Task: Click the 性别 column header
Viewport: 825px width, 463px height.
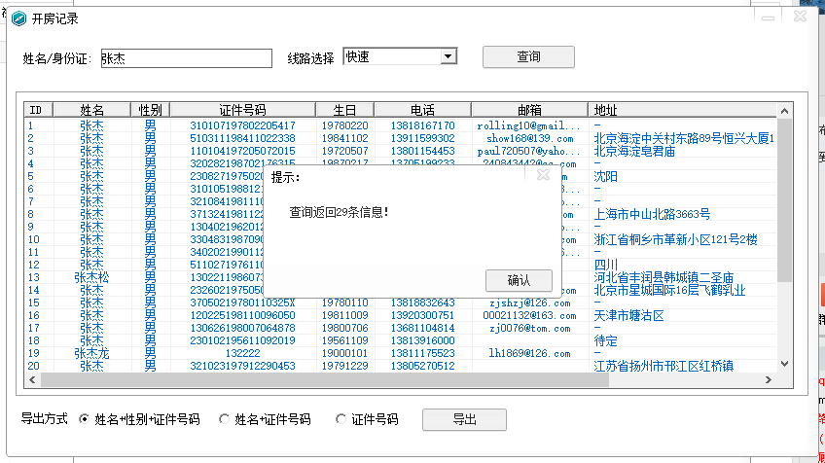Action: click(151, 110)
